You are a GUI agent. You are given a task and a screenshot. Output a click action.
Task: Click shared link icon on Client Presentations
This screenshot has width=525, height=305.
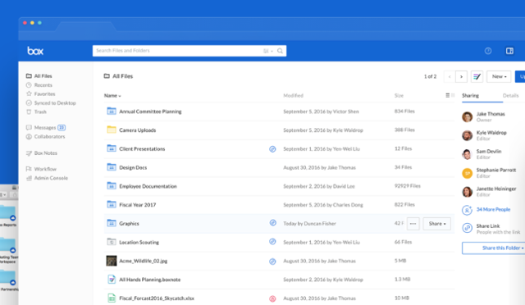tap(272, 149)
